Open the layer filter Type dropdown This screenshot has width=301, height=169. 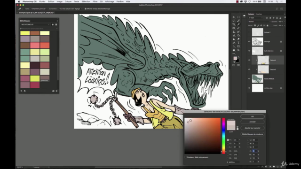(256, 18)
